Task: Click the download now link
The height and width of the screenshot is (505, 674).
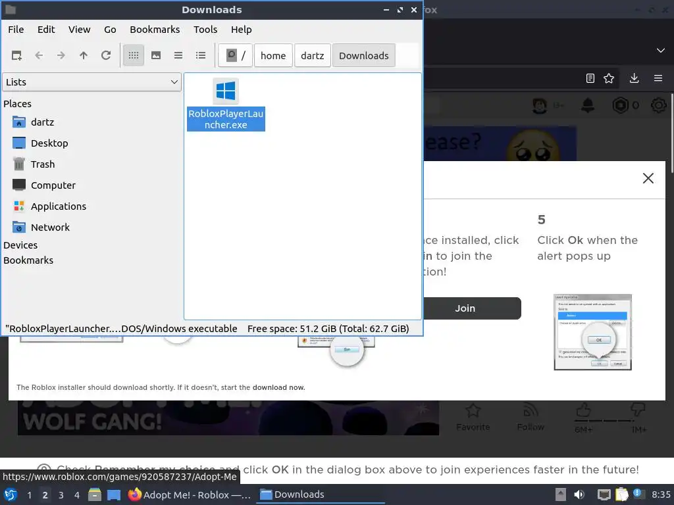Action: (x=278, y=387)
